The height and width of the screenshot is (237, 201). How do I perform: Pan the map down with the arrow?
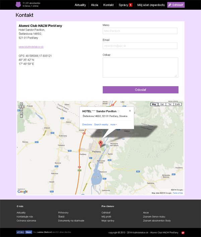pyautogui.click(x=21, y=110)
